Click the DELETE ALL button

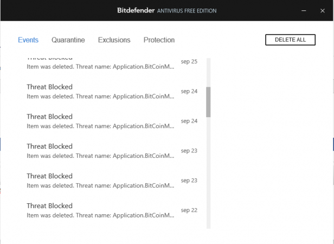pos(290,40)
